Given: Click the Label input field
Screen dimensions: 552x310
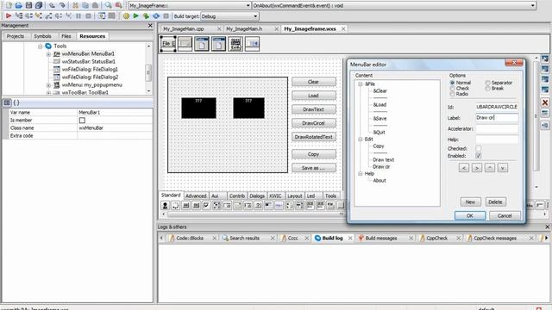Looking at the screenshot, I should coord(497,118).
